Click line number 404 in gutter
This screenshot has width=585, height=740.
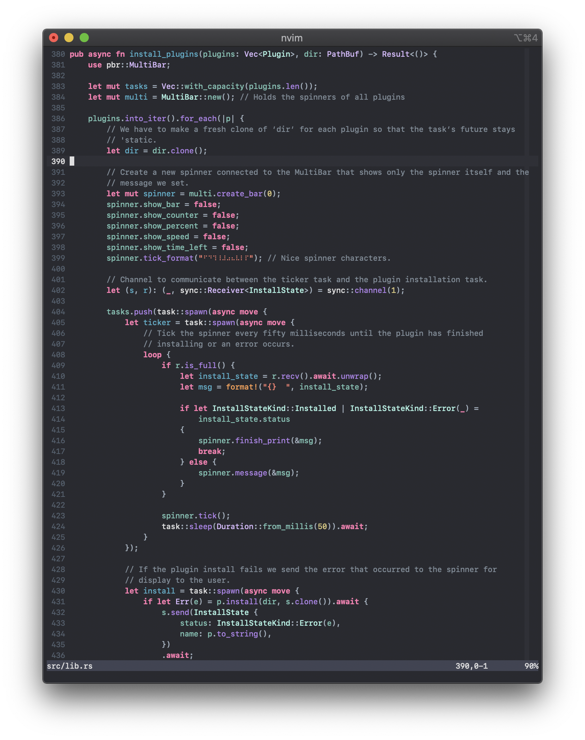[x=58, y=312]
